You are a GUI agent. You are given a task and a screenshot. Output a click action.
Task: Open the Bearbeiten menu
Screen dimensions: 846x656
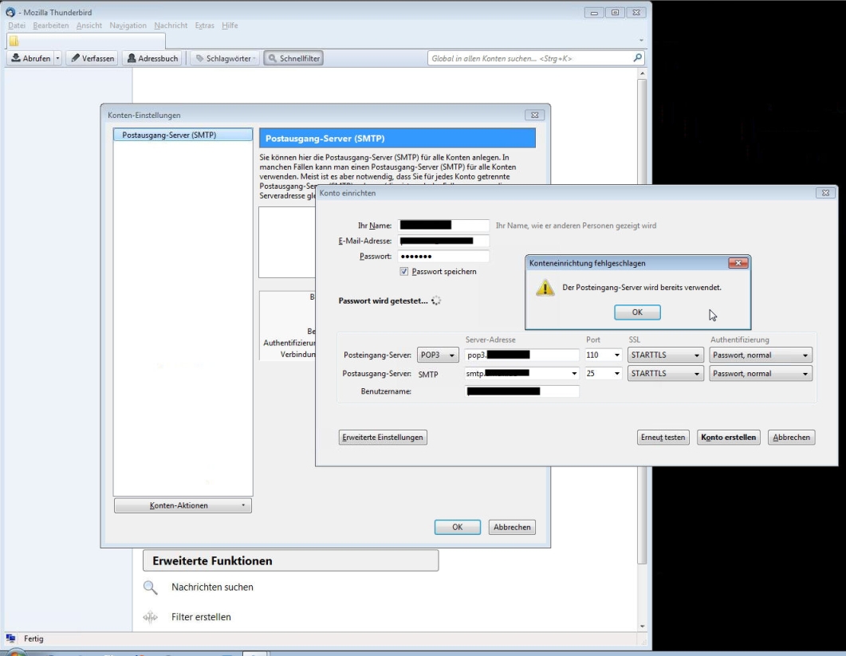pos(51,26)
